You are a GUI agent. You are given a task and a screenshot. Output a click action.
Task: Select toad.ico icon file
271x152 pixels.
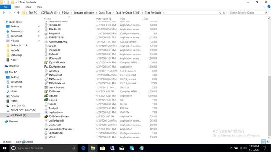(x=46, y=100)
